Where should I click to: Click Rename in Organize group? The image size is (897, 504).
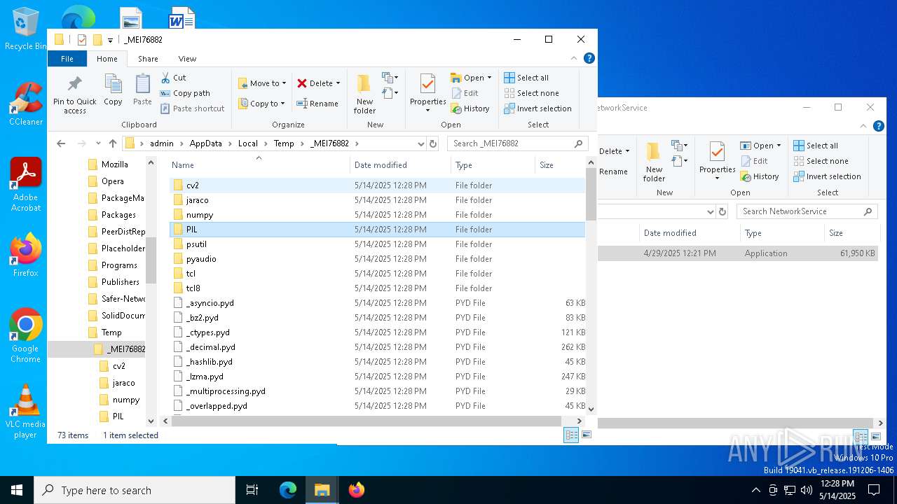317,104
